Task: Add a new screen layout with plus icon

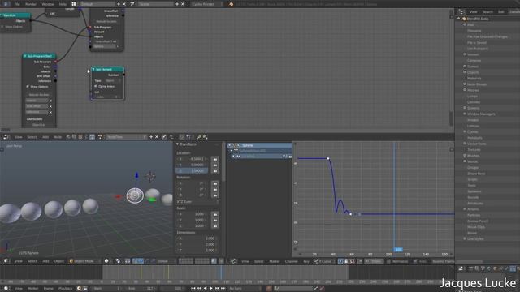Action: (x=119, y=4)
